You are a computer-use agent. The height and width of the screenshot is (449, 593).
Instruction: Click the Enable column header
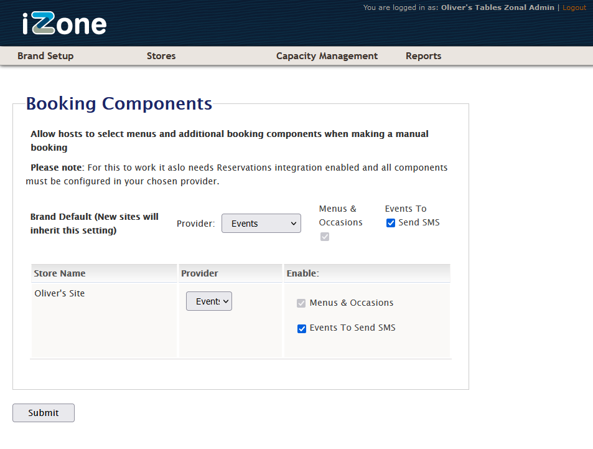coord(302,273)
